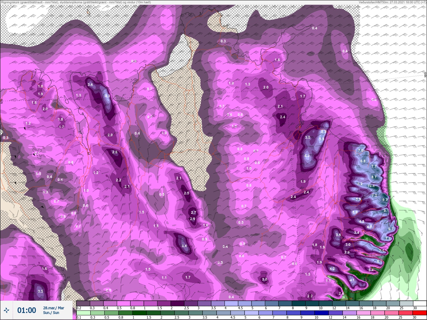Select the white swatch labeled 30 in top legend
427x320 pixels.
(x=419, y=303)
